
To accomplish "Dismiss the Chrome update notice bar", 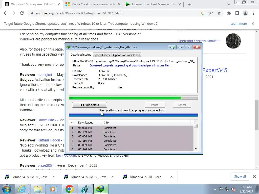I will pyautogui.click(x=253, y=23).
